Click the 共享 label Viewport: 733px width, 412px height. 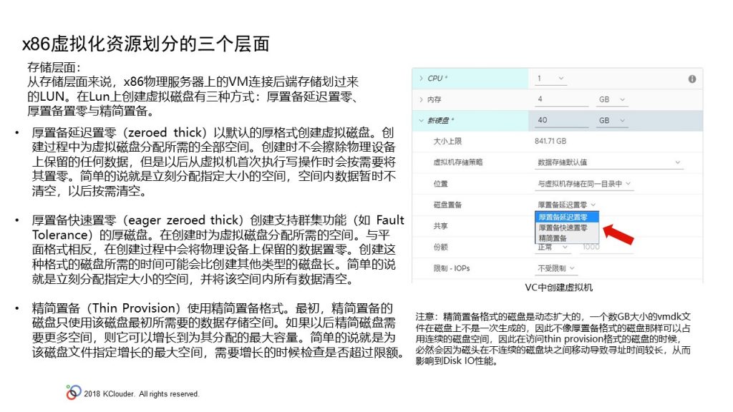[x=440, y=226]
